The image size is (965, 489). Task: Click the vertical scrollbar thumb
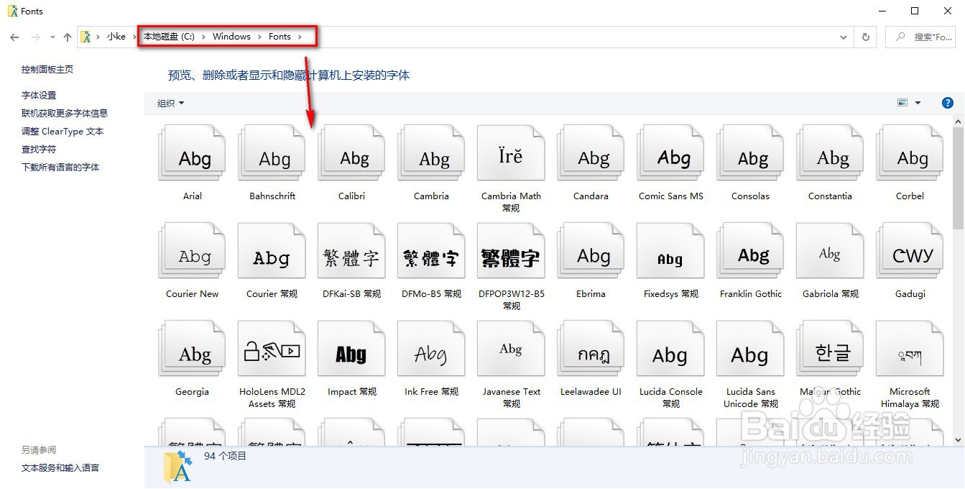tap(959, 178)
